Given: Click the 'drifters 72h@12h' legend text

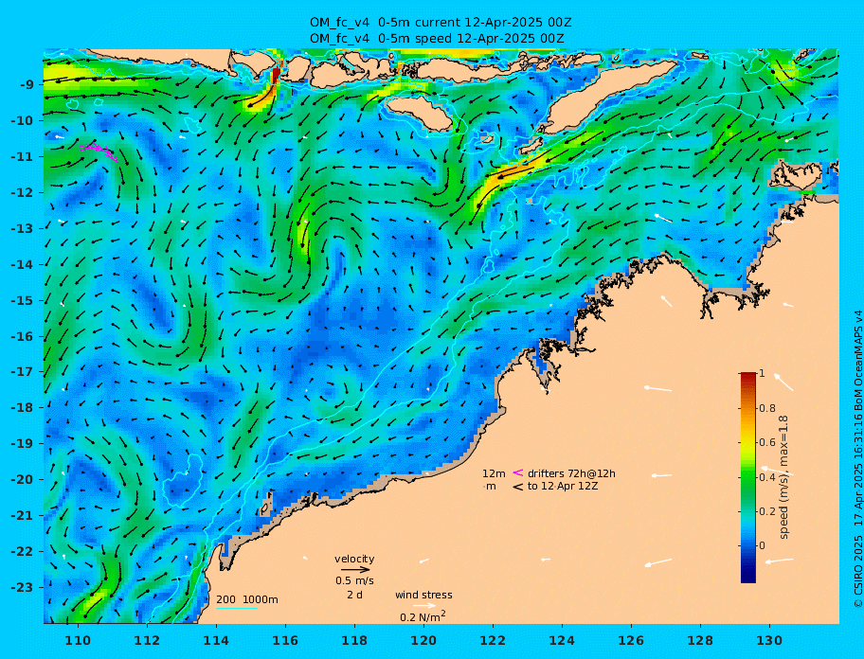Looking at the screenshot, I should point(571,473).
